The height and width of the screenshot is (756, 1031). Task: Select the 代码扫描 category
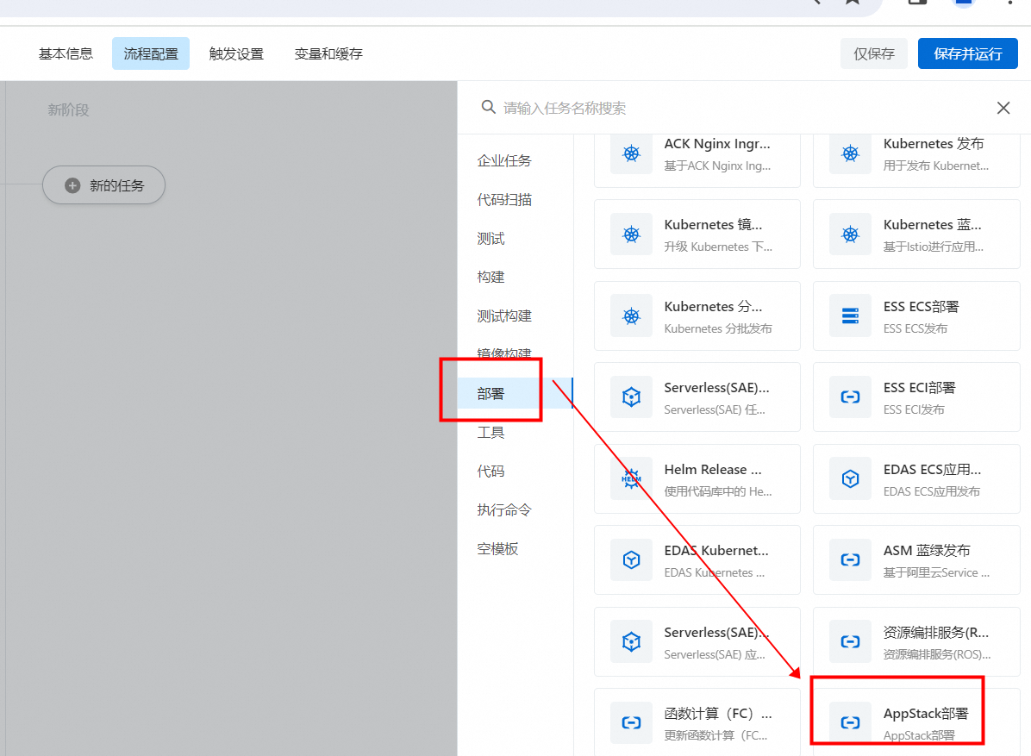pyautogui.click(x=504, y=200)
